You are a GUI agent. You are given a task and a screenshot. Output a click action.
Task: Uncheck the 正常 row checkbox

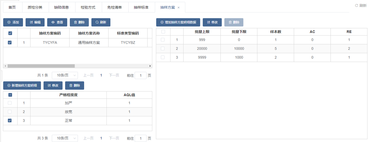(10, 121)
